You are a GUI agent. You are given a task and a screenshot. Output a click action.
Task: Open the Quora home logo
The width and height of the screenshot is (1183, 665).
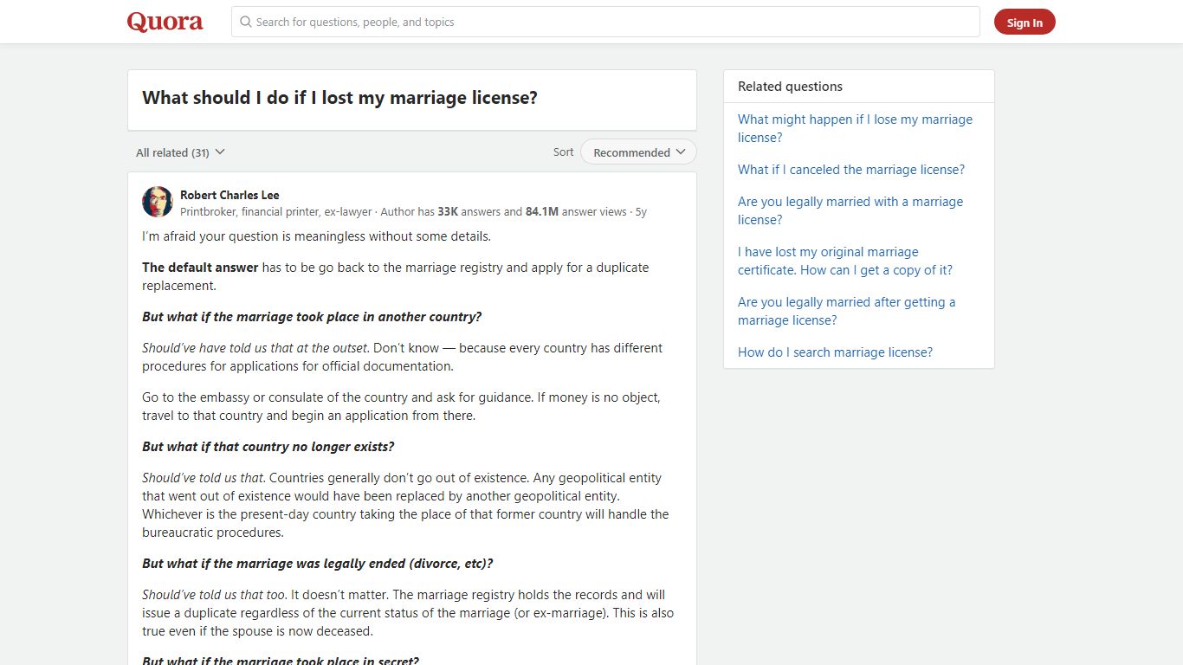(165, 22)
